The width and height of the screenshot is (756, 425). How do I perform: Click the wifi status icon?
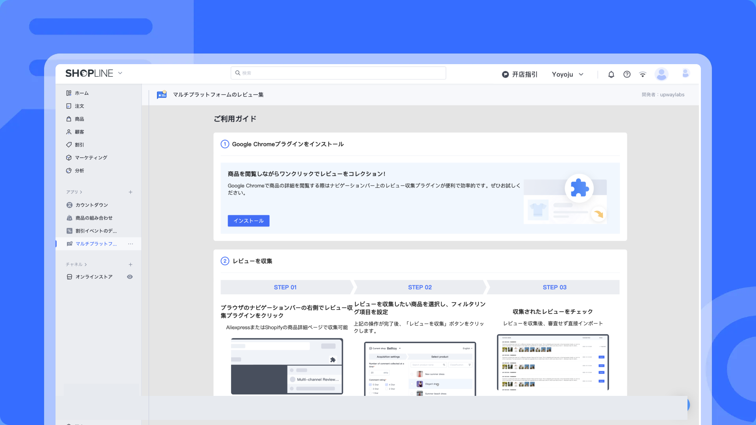(x=643, y=74)
